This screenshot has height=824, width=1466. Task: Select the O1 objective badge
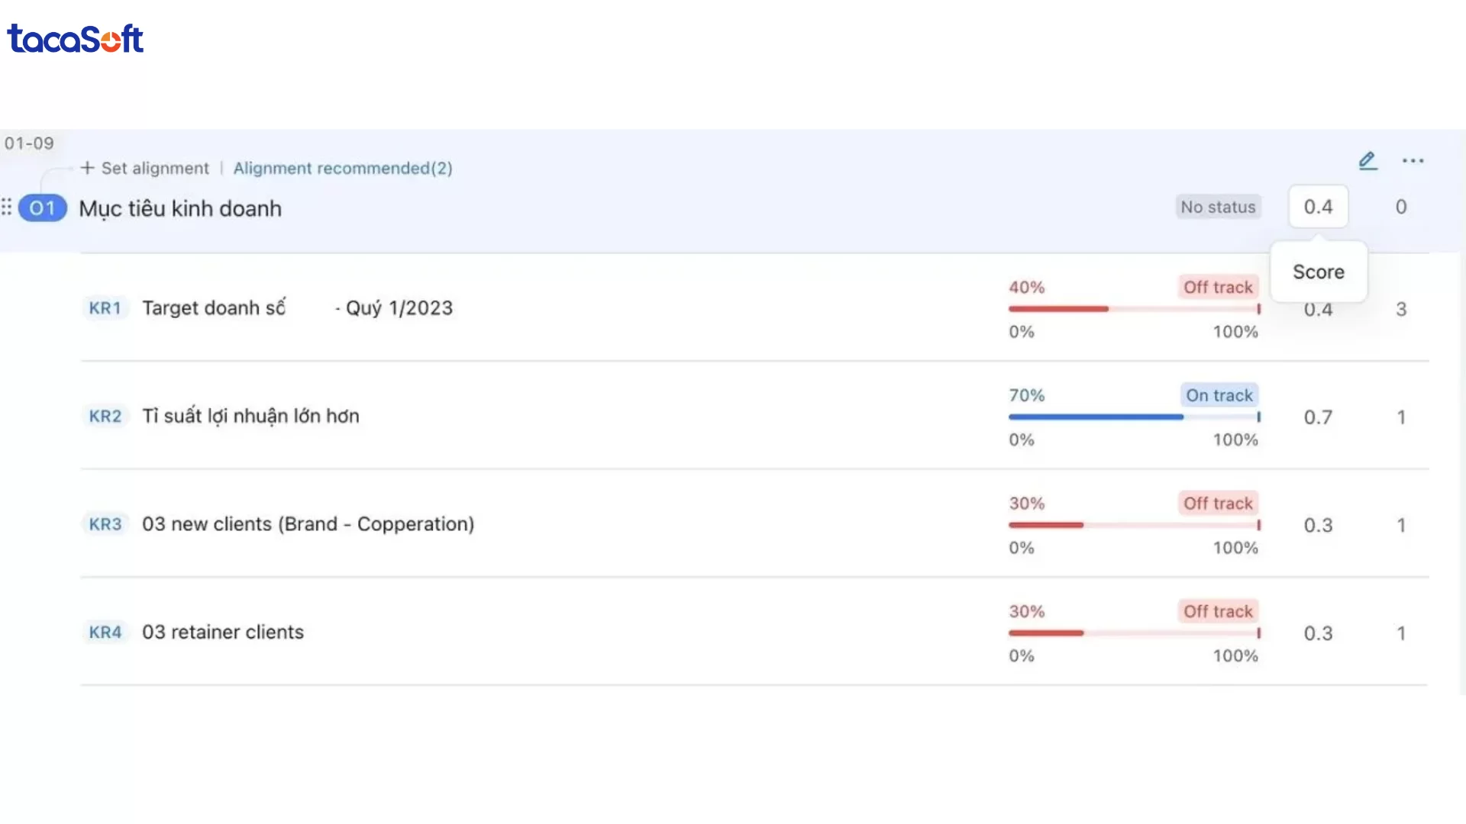click(x=43, y=208)
